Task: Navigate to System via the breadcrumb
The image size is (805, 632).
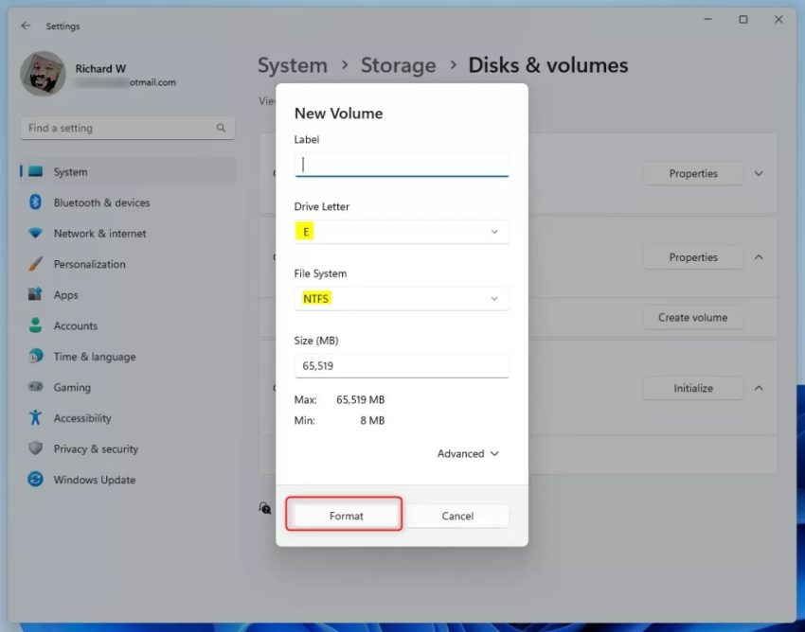Action: (293, 65)
